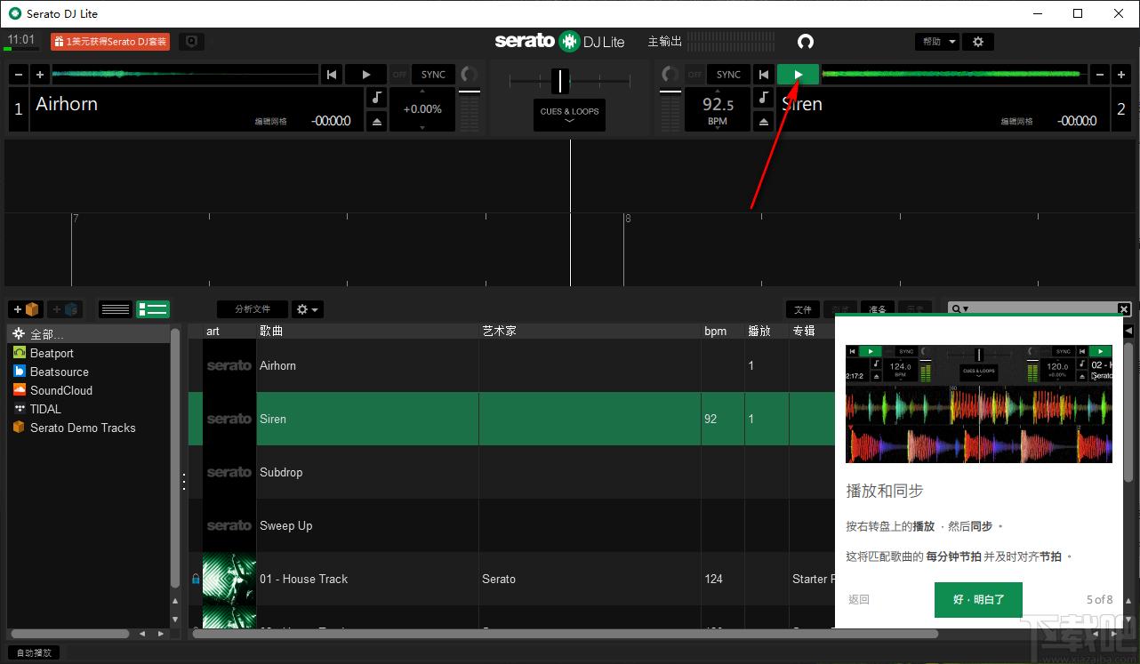Eject the track from deck 1
The width and height of the screenshot is (1140, 664).
click(377, 121)
